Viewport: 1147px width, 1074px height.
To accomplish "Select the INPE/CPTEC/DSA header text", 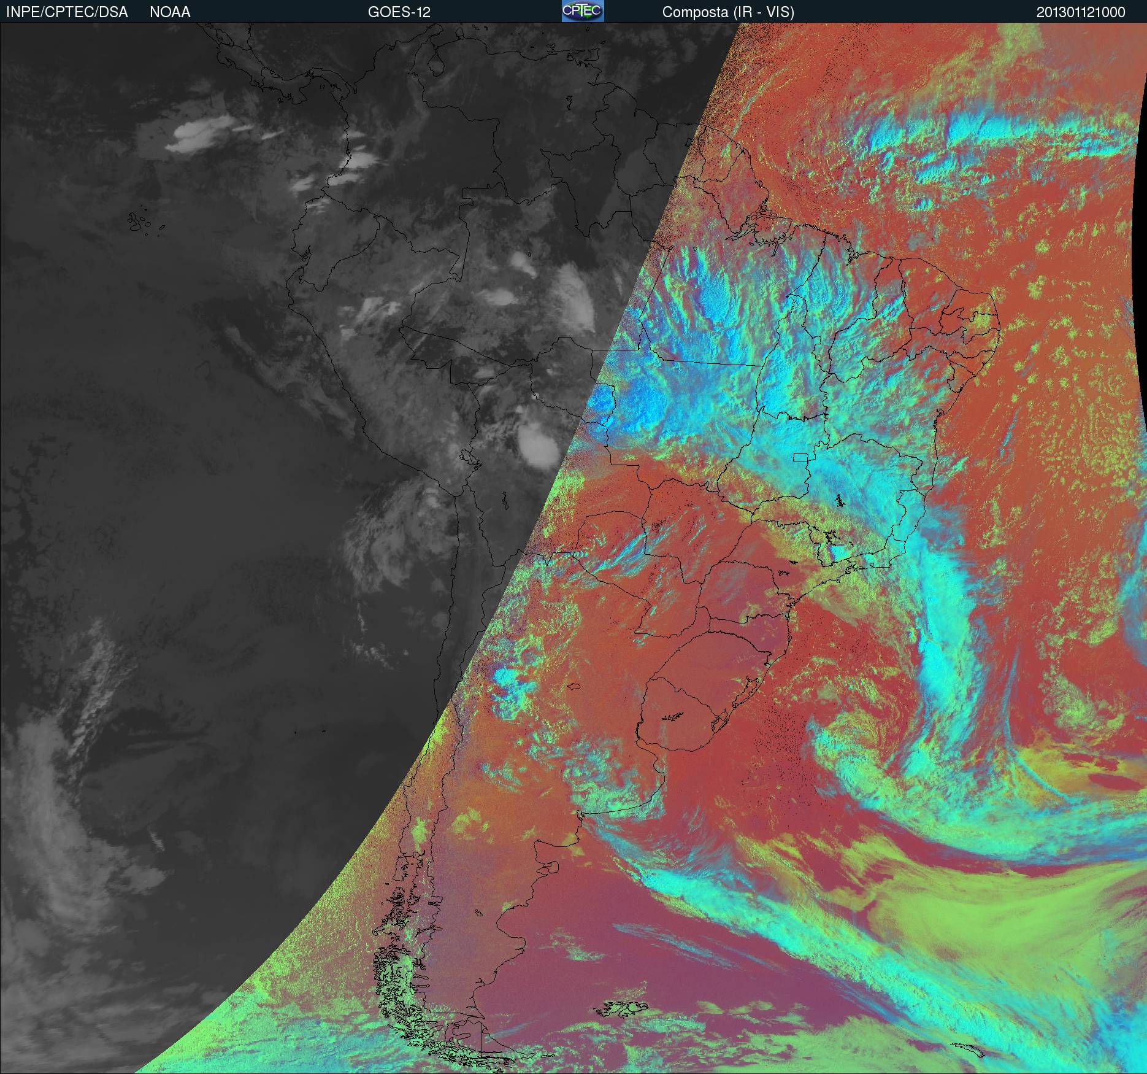I will [67, 12].
